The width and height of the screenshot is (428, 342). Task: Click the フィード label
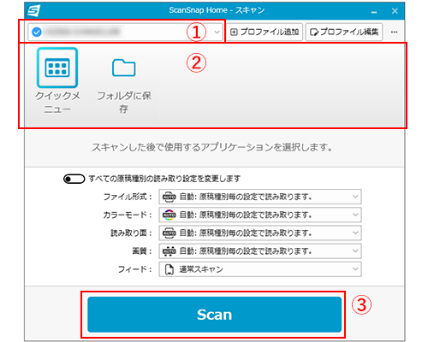pyautogui.click(x=135, y=269)
